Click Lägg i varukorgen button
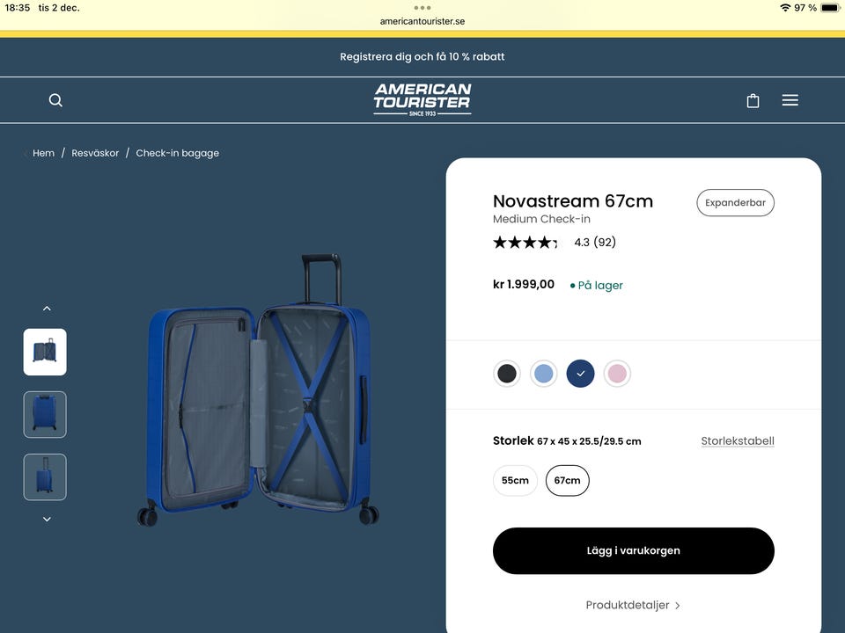The image size is (845, 633). [633, 551]
